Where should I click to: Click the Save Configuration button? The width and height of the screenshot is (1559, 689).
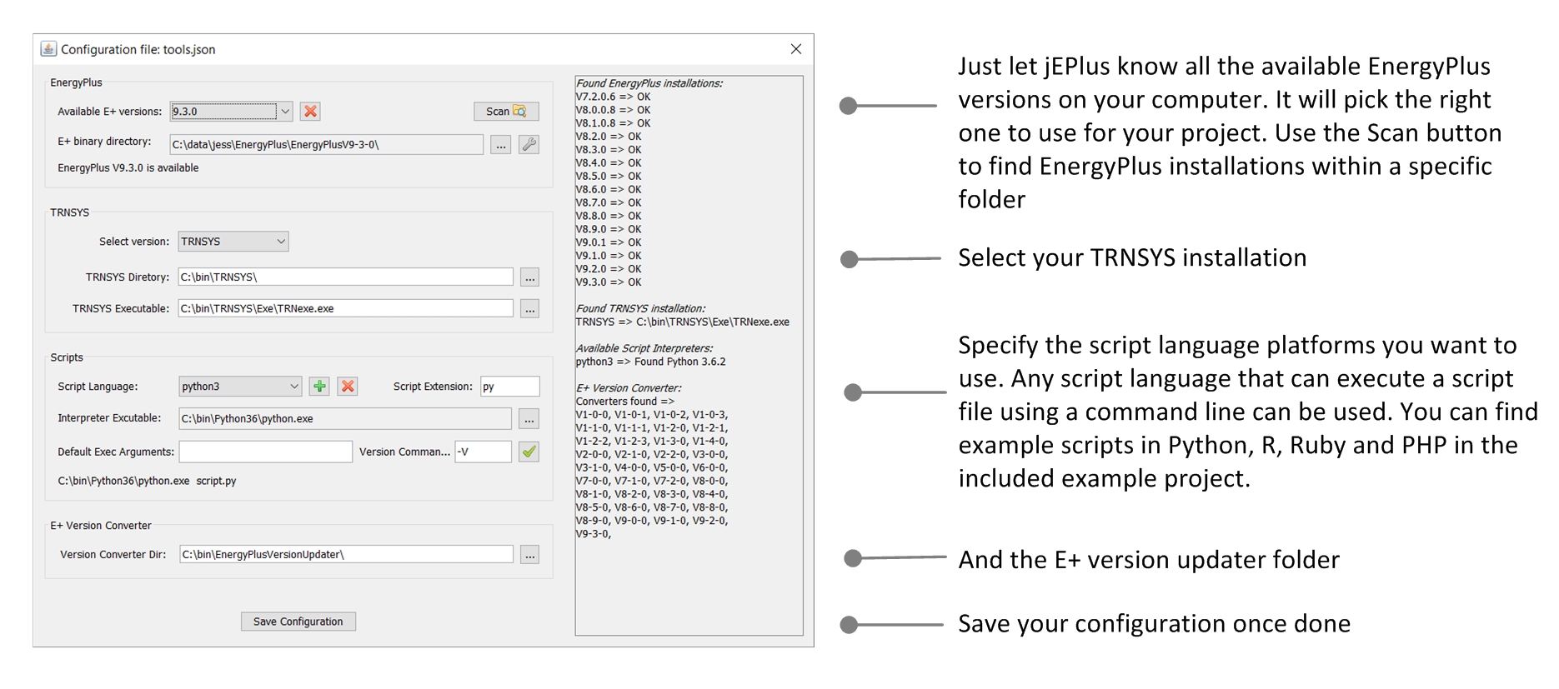click(298, 622)
